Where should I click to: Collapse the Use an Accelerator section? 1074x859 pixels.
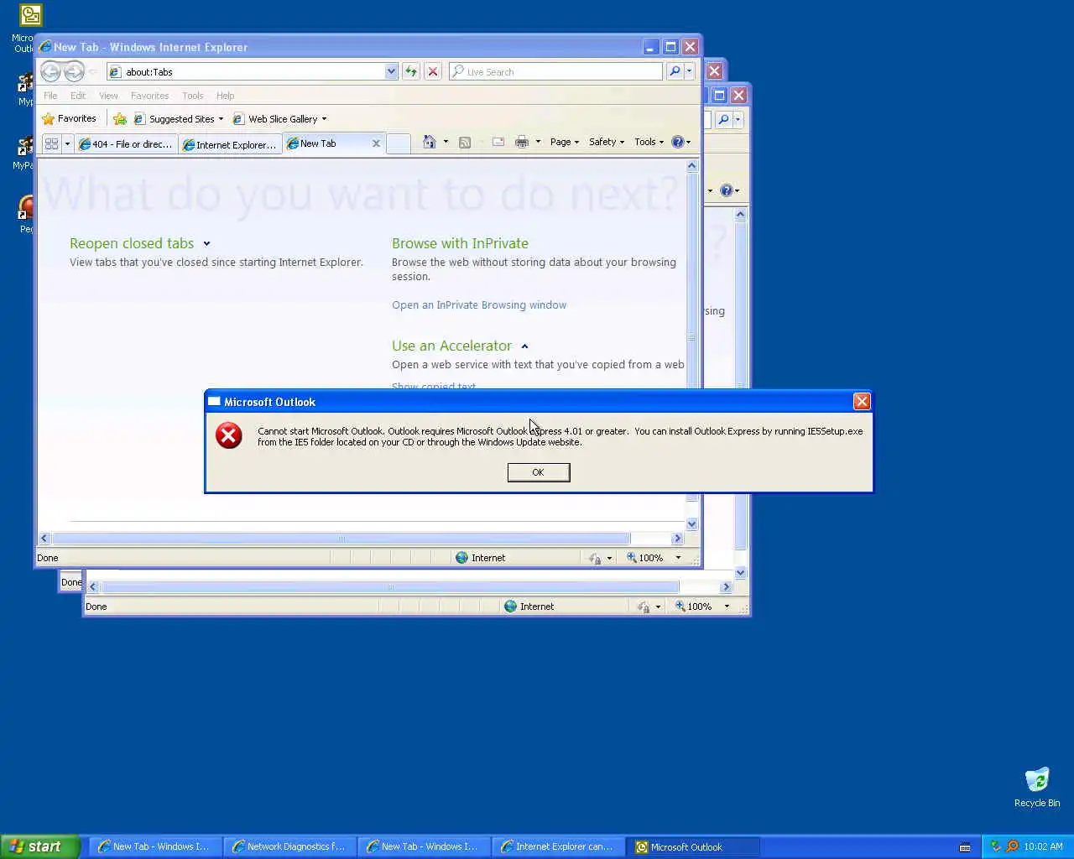pos(524,346)
